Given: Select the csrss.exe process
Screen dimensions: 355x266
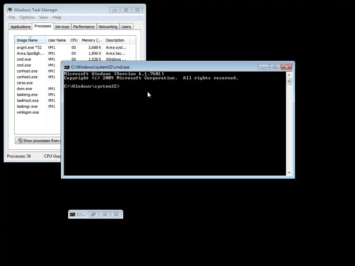Looking at the screenshot, I should coord(25,83).
